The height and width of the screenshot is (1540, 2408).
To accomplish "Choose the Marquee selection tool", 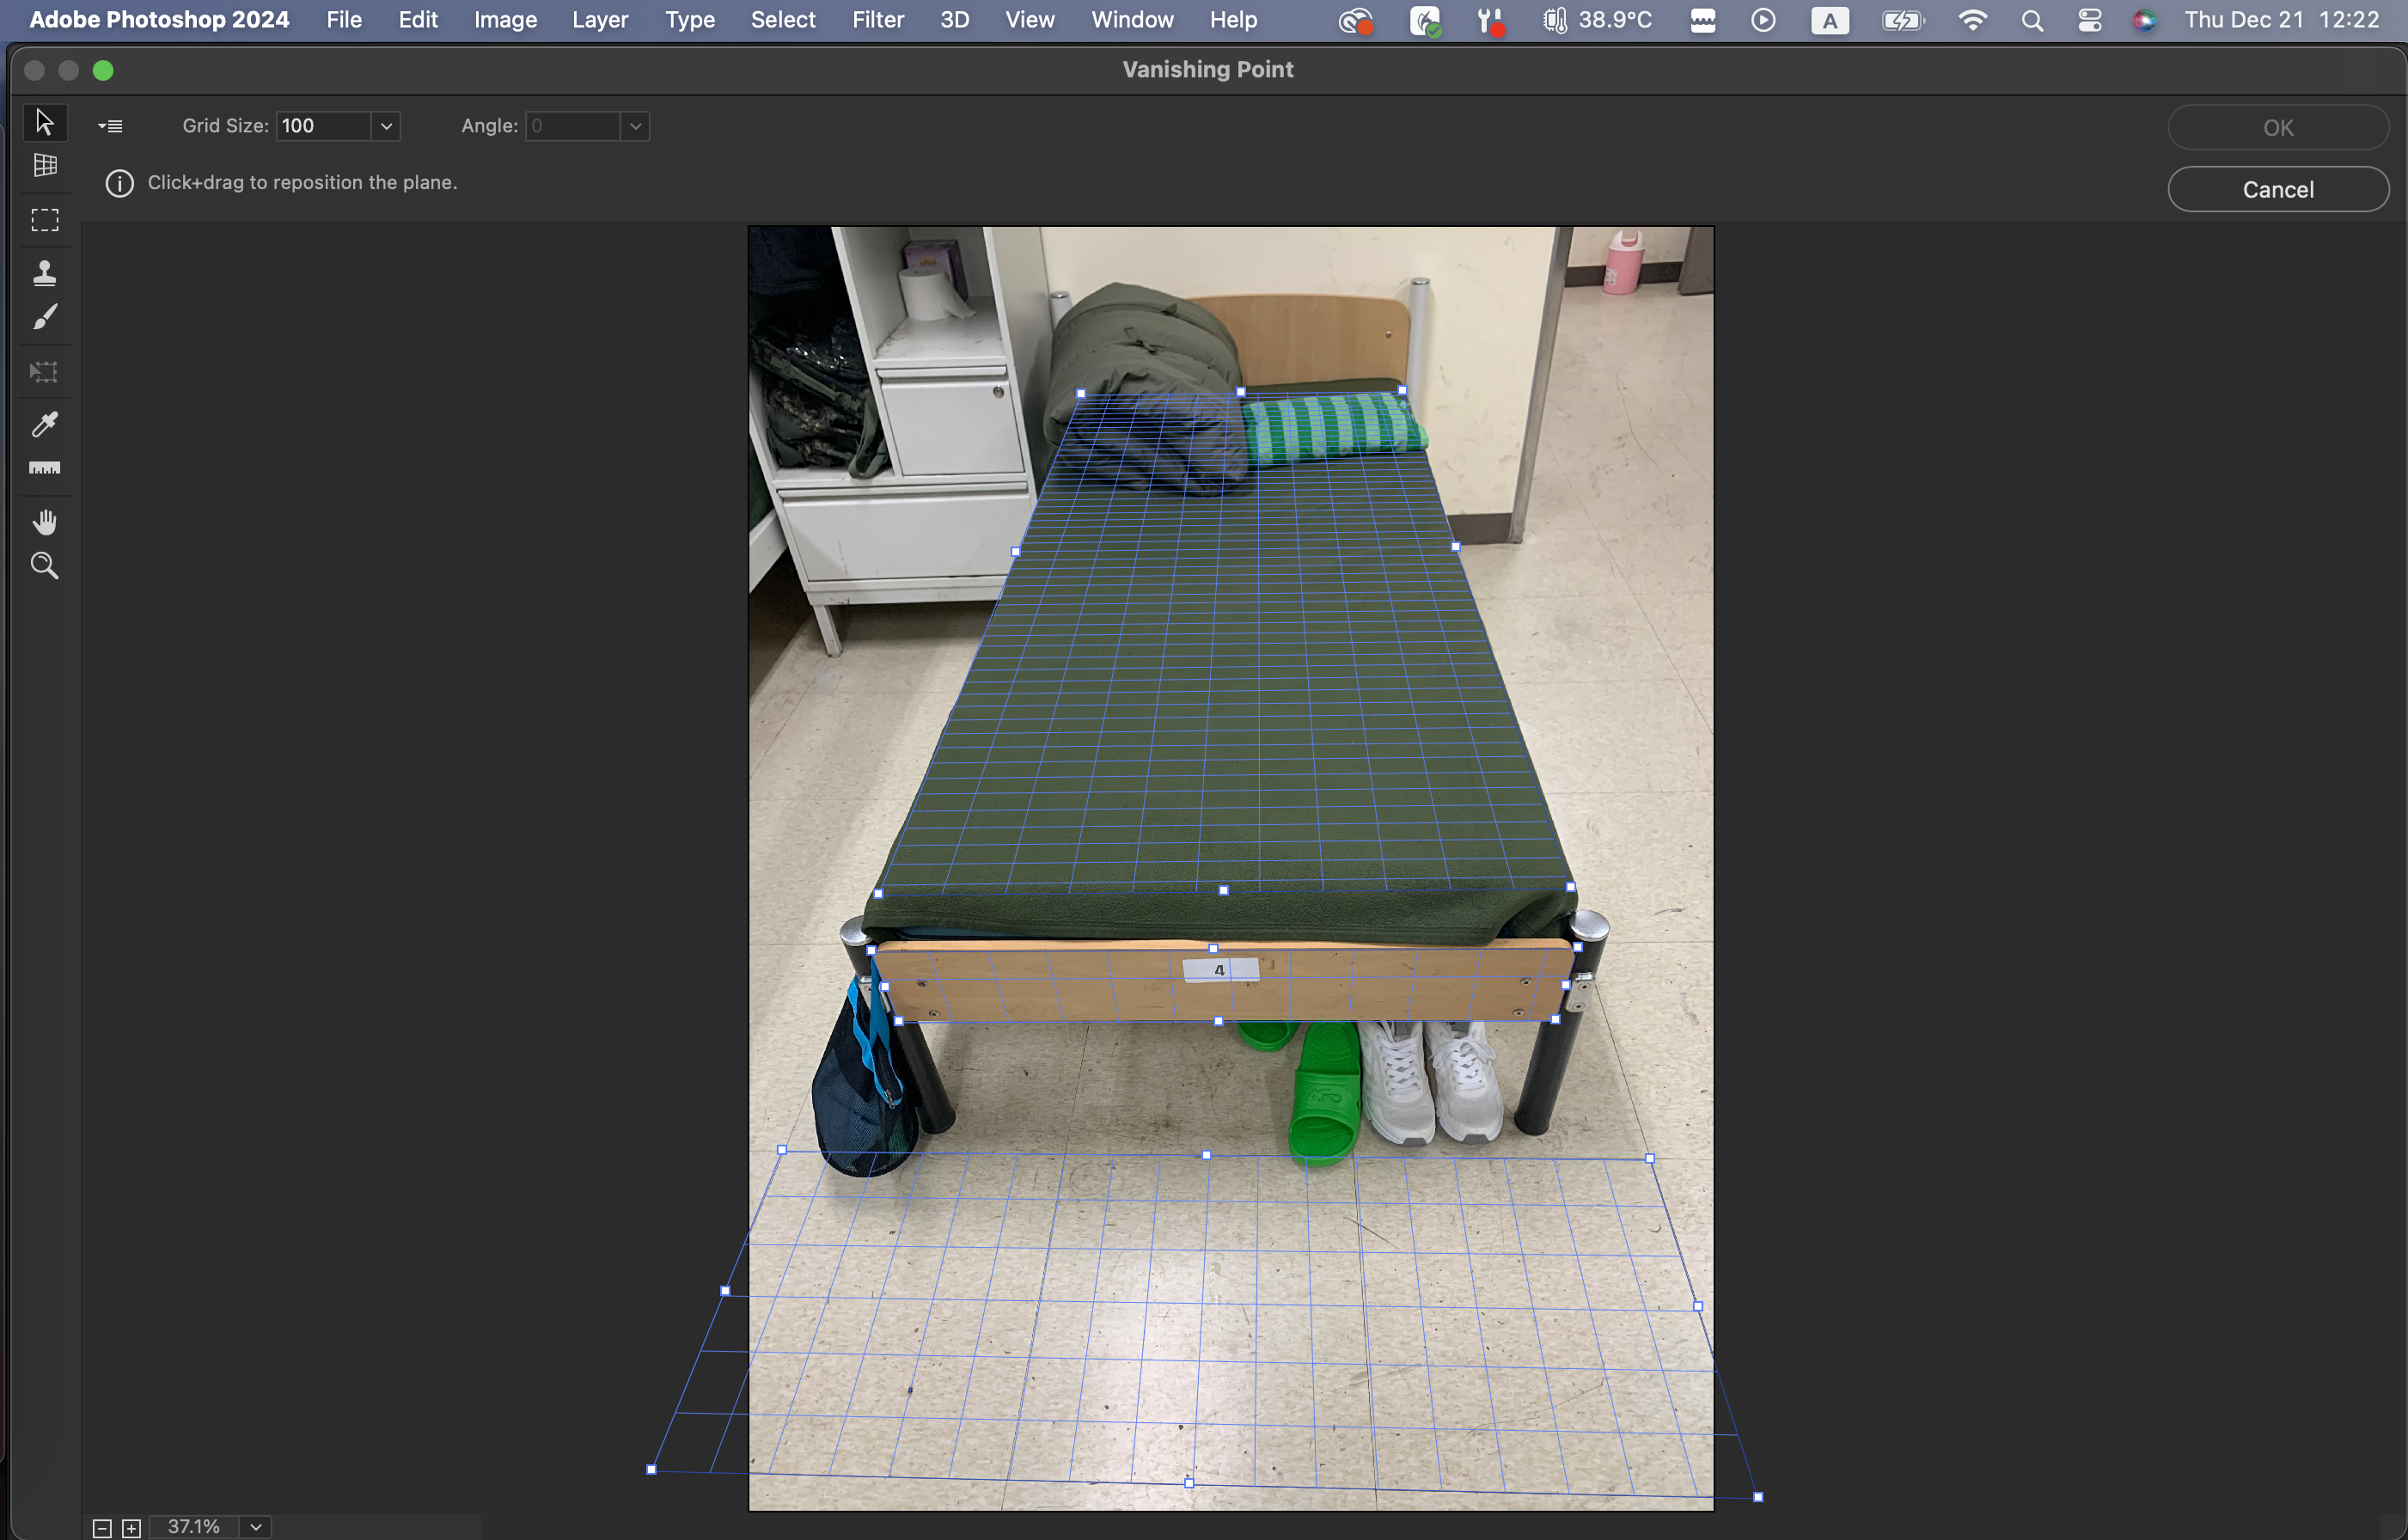I will 44,220.
